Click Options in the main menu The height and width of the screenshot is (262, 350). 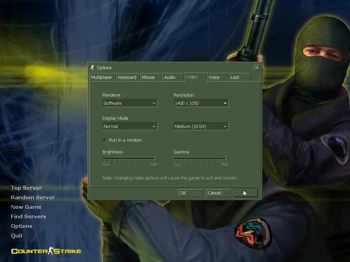click(22, 226)
